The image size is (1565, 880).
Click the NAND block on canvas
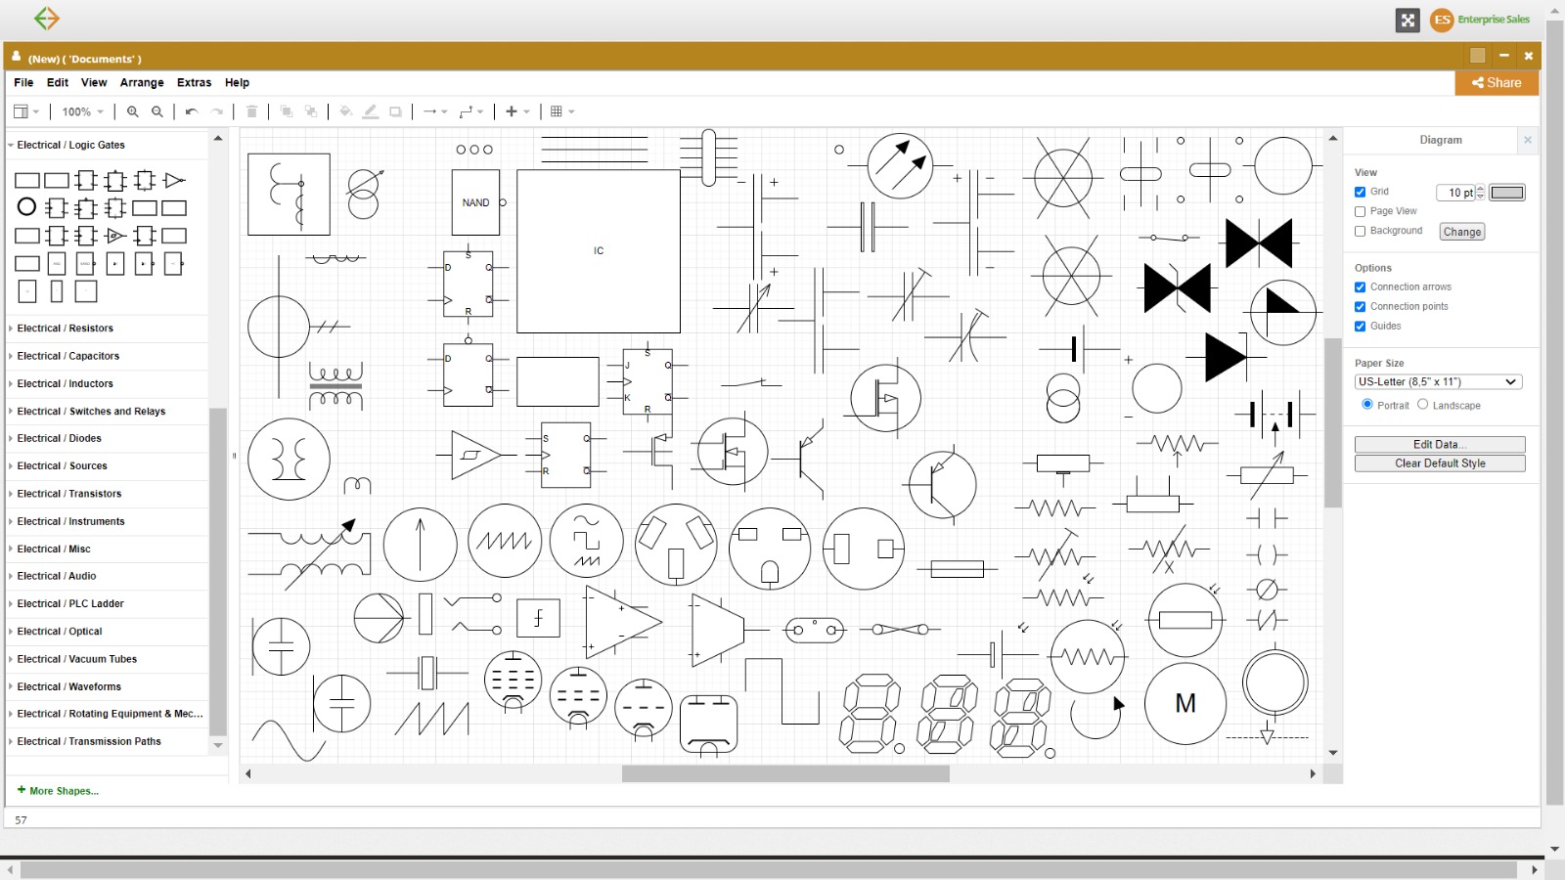[x=475, y=202]
